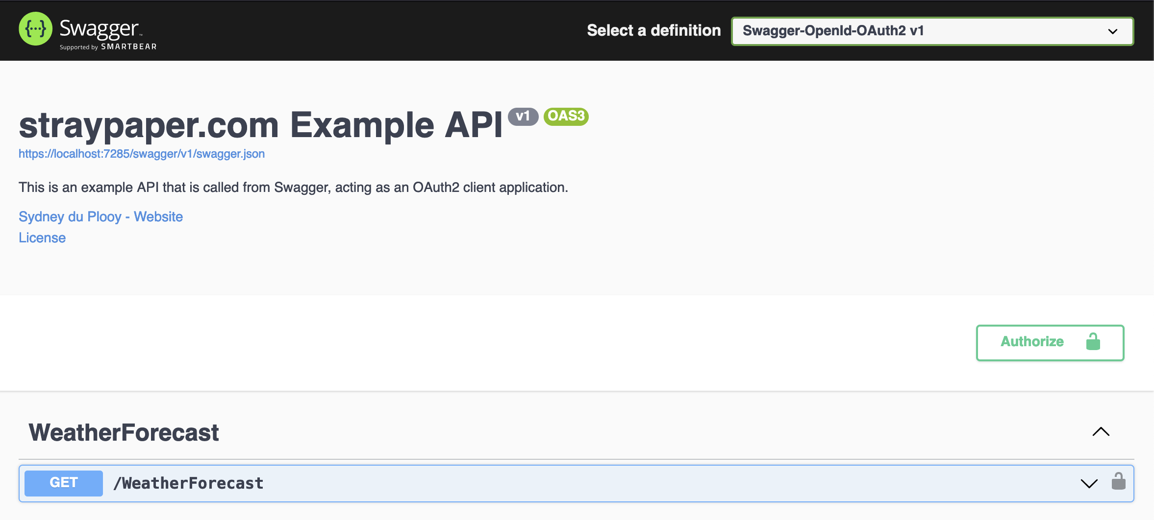Click the padlock icon on GET /WeatherForecast row

[1118, 481]
